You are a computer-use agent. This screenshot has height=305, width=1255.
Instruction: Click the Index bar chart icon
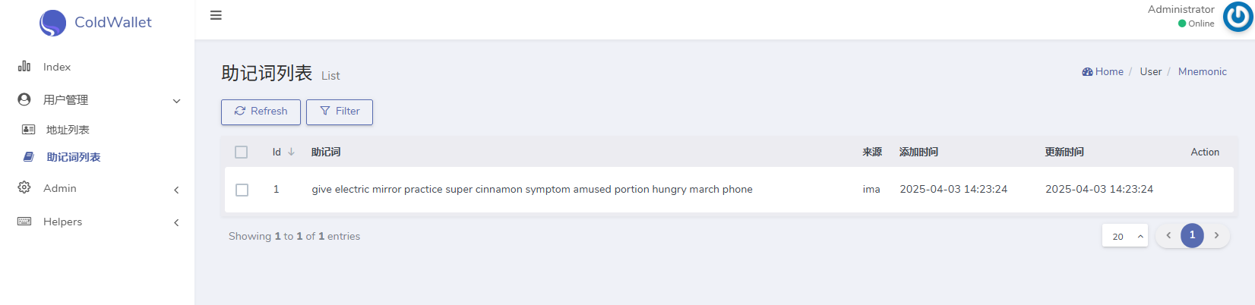coord(24,67)
